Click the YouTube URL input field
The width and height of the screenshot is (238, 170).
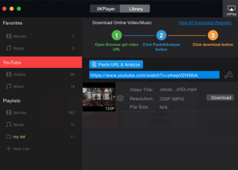tap(154, 75)
